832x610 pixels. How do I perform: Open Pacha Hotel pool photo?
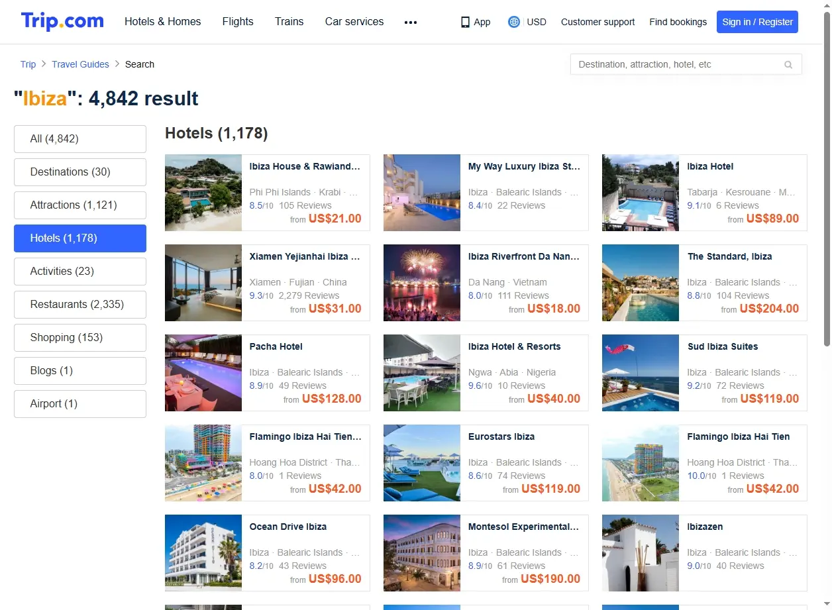point(203,373)
